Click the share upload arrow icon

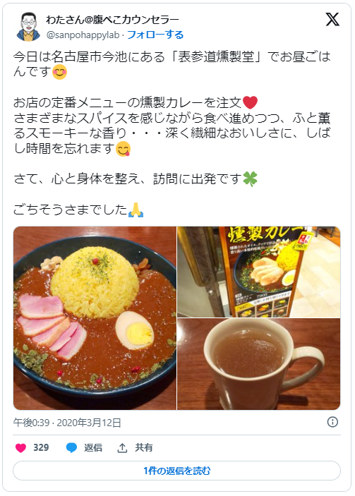click(122, 448)
